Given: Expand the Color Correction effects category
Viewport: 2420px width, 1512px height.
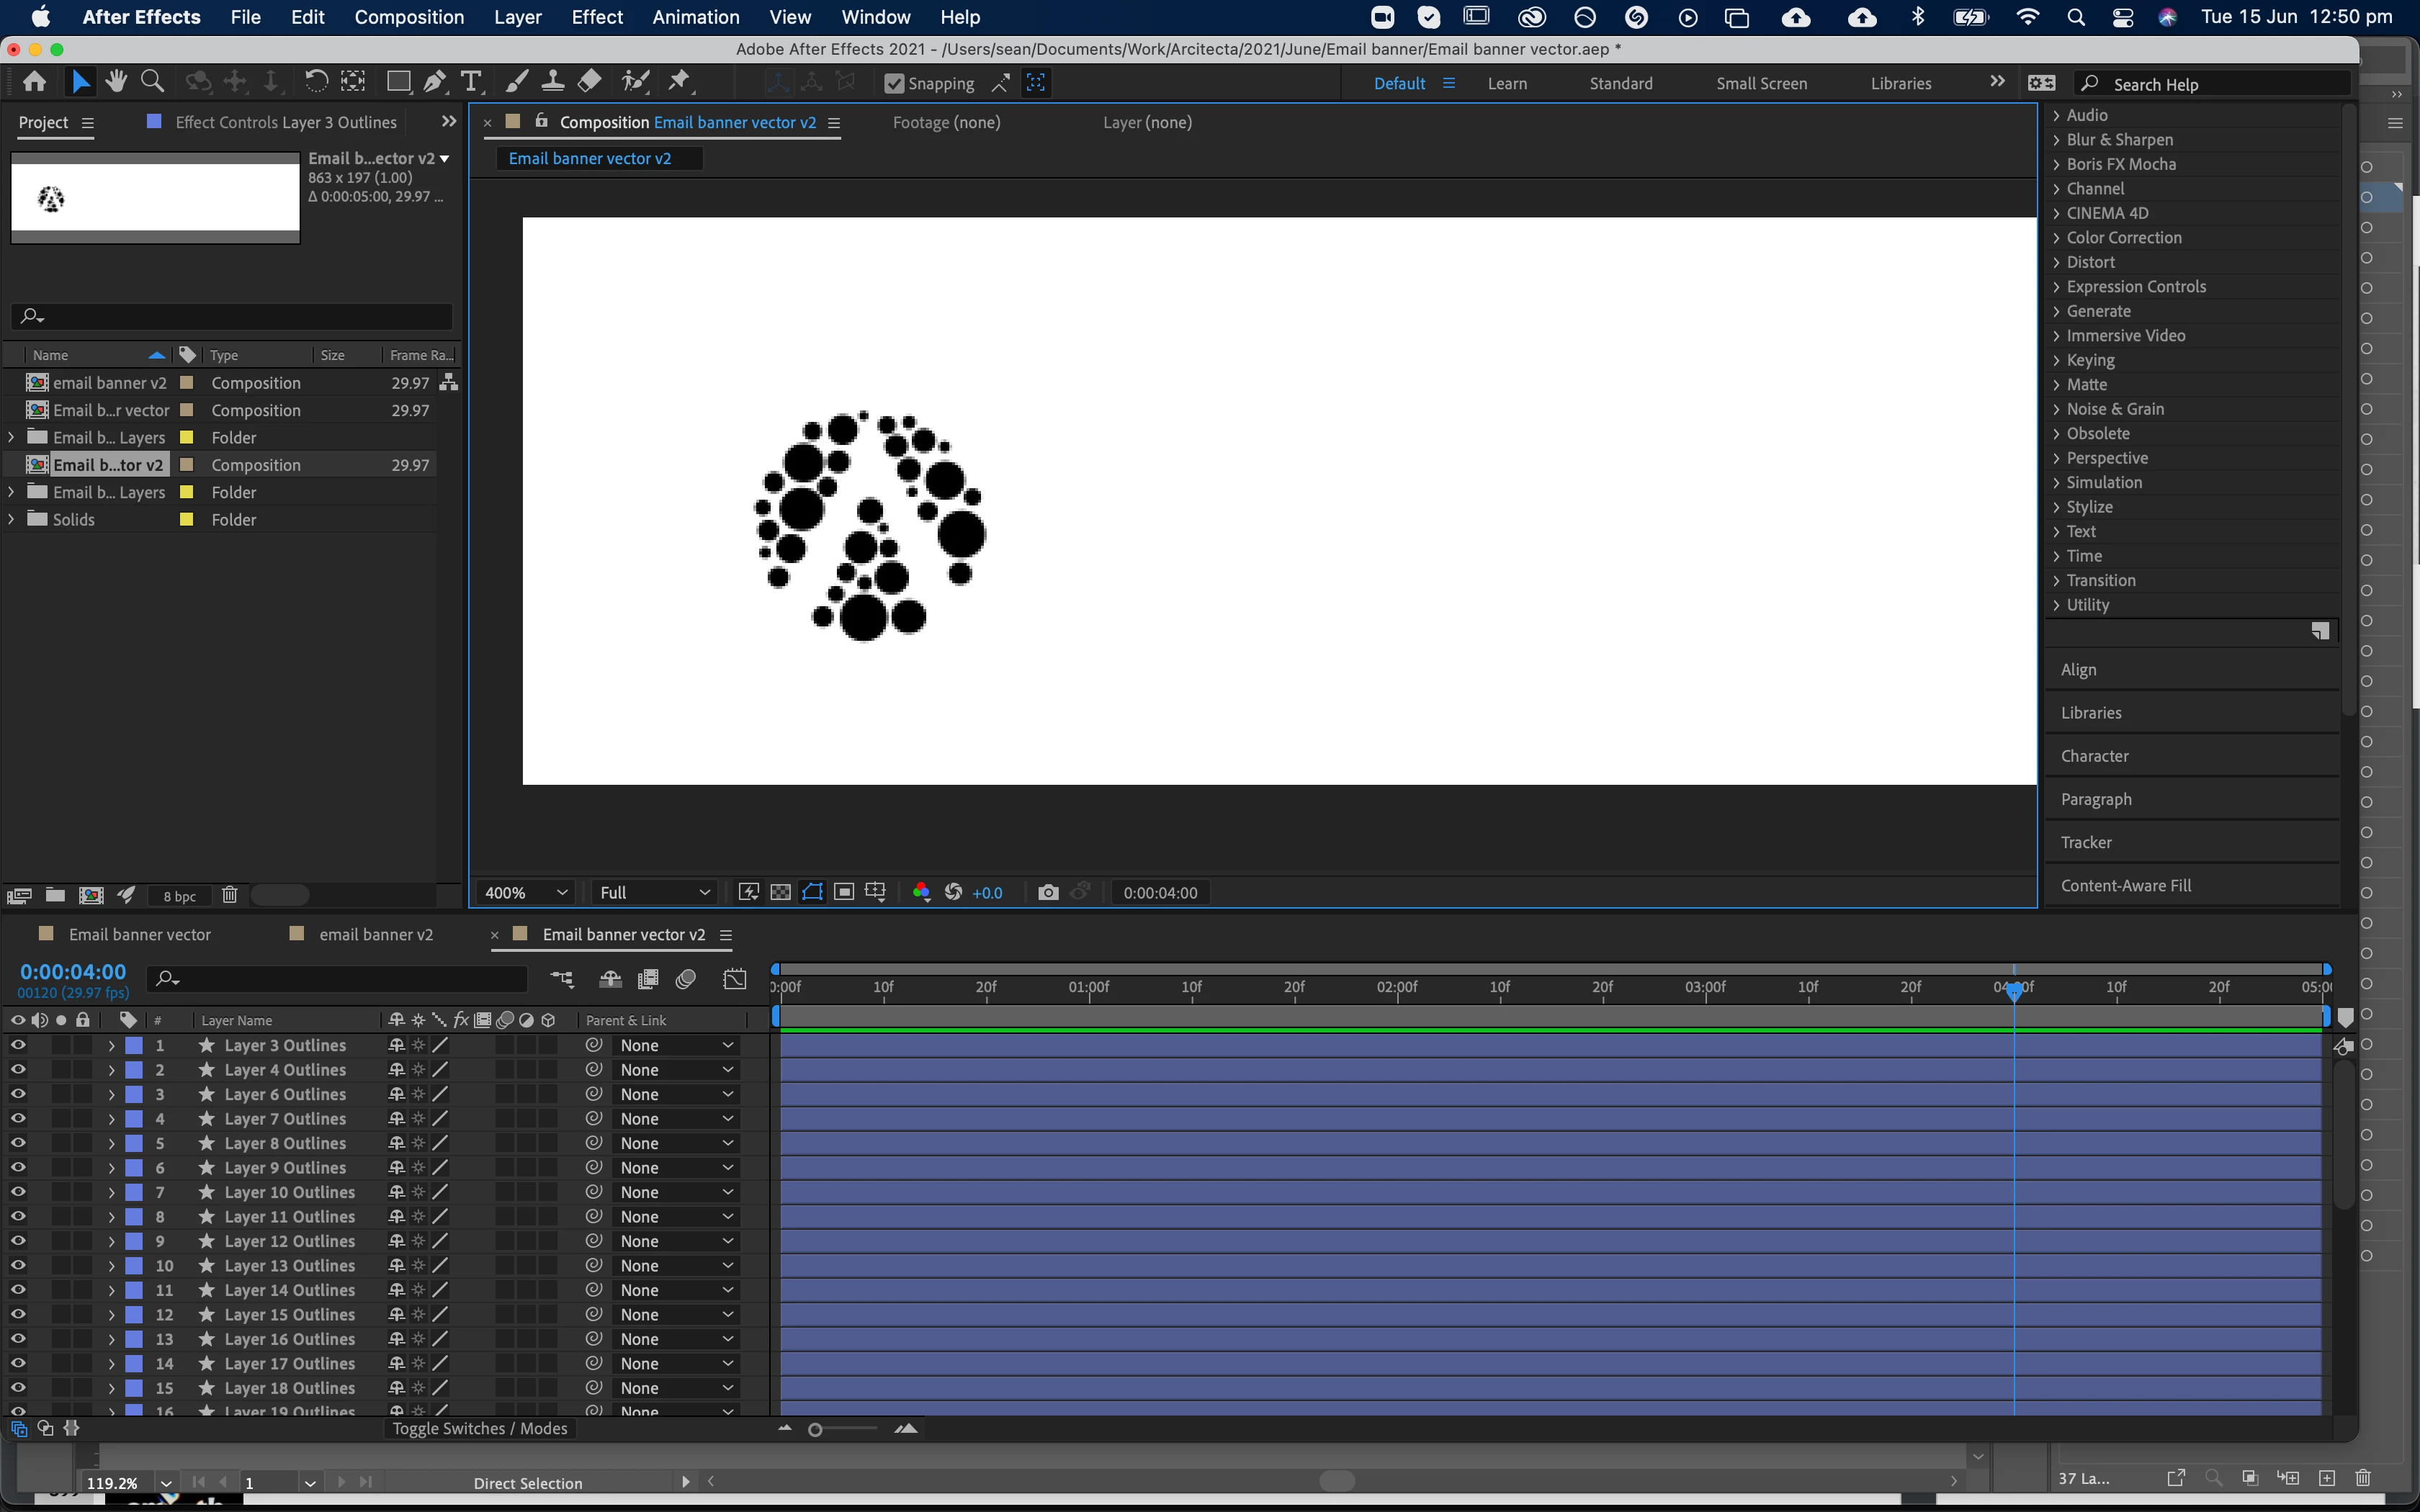Looking at the screenshot, I should pos(2123,237).
